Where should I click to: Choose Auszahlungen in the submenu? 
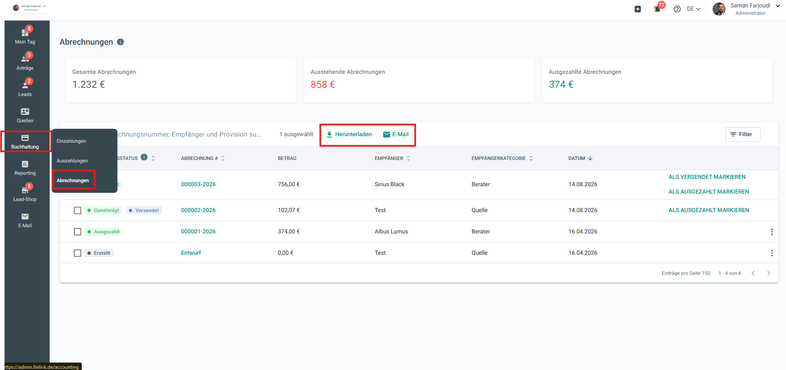tap(72, 161)
